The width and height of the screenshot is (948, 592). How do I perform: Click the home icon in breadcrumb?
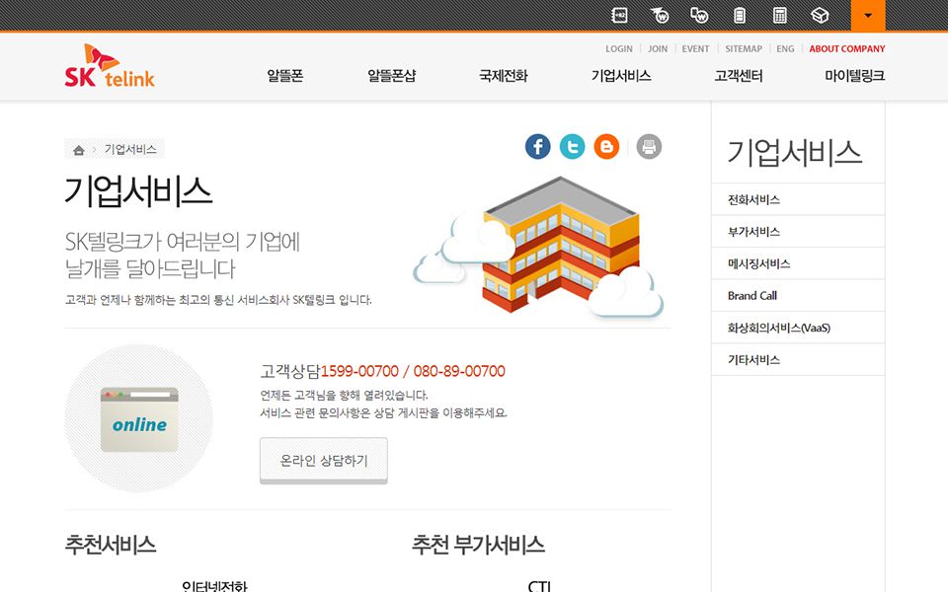[x=79, y=150]
